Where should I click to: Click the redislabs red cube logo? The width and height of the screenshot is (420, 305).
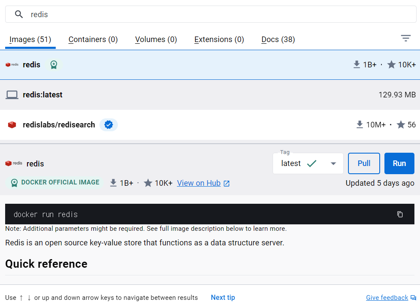[x=12, y=125]
